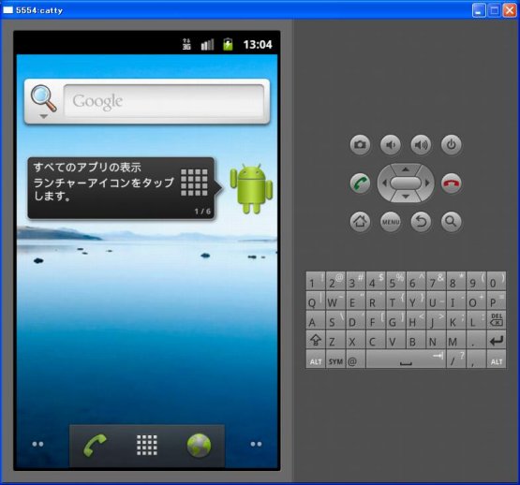The image size is (520, 485).
Task: Launch the Browser globe icon in dock
Action: point(199,446)
